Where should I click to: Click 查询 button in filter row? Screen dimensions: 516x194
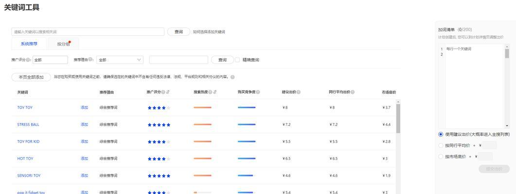click(x=222, y=60)
